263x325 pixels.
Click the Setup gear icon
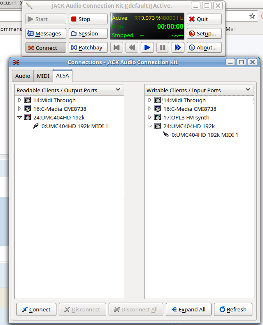tap(192, 33)
